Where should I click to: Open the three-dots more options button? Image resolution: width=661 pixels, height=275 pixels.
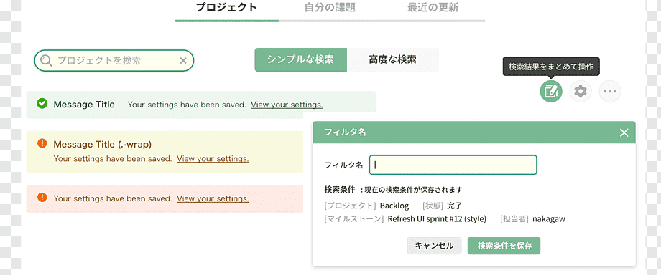610,91
